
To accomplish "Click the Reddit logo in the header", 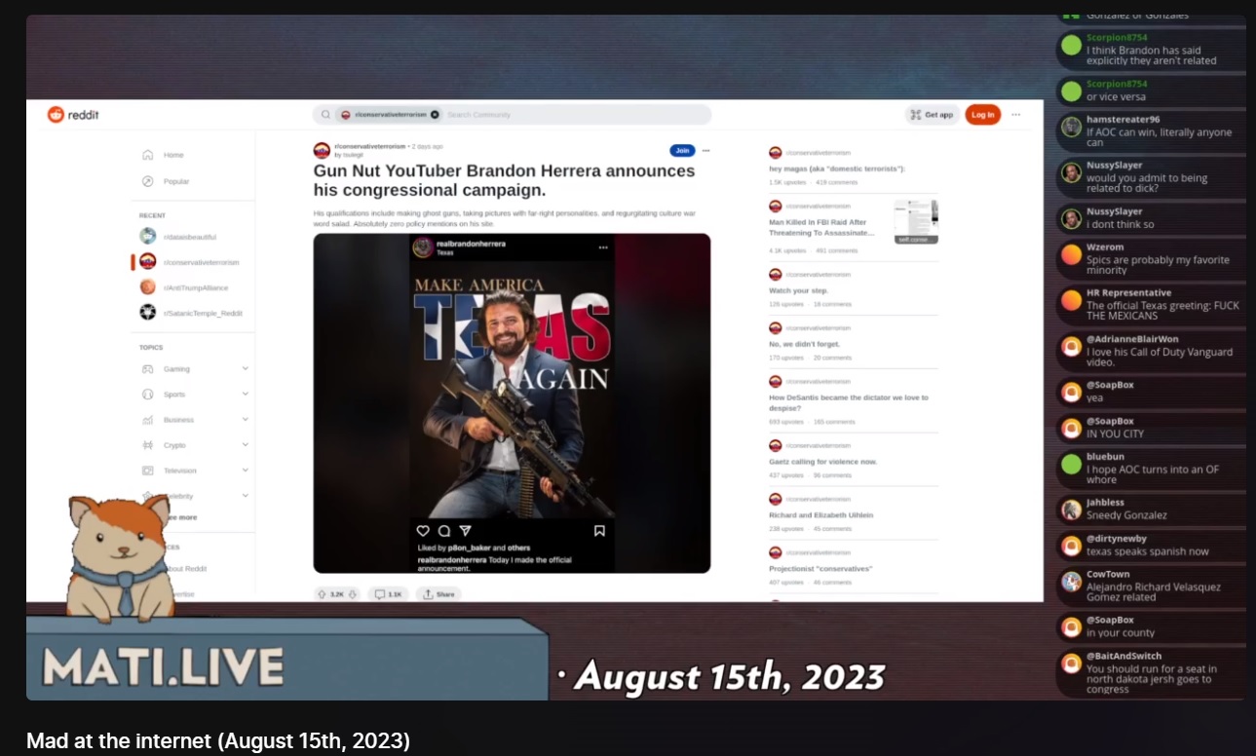I will click(x=73, y=115).
